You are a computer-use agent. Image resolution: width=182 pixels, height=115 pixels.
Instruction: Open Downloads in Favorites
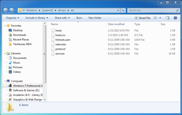(19, 35)
